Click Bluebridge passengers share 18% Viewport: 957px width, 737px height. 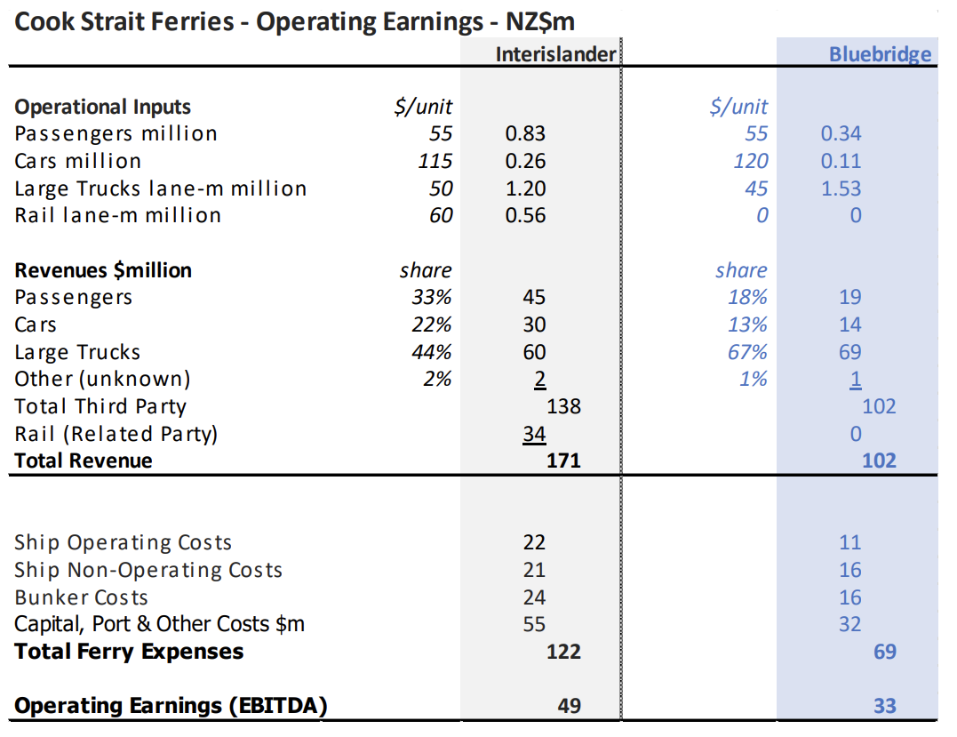tap(747, 297)
